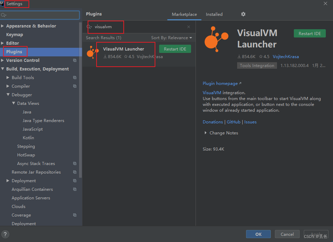Screen dimensions: 333x242
Task: Switch to the Marketplace tab
Action: (x=184, y=14)
